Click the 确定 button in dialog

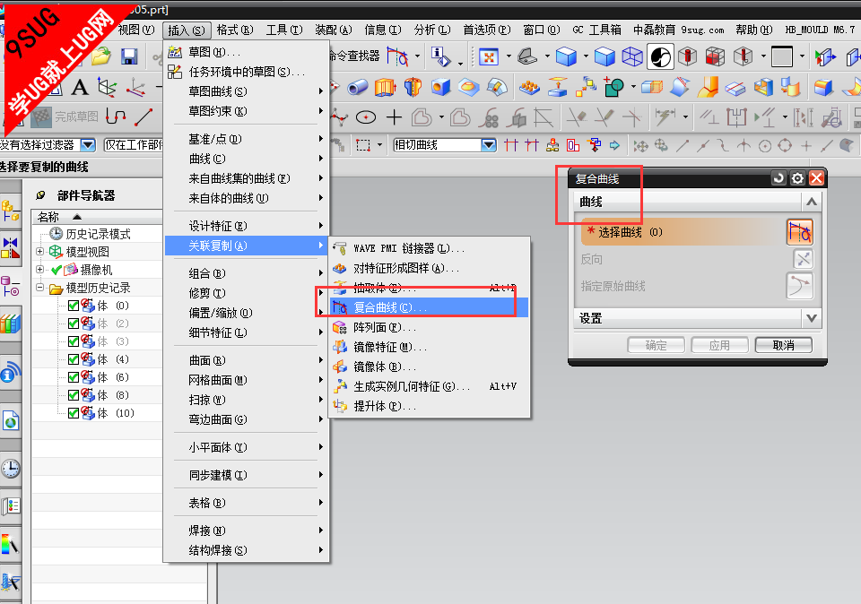657,345
